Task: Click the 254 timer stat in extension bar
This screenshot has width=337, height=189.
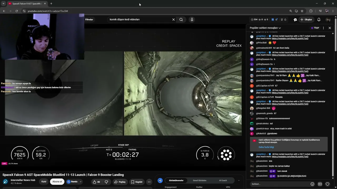Action: 254,19
